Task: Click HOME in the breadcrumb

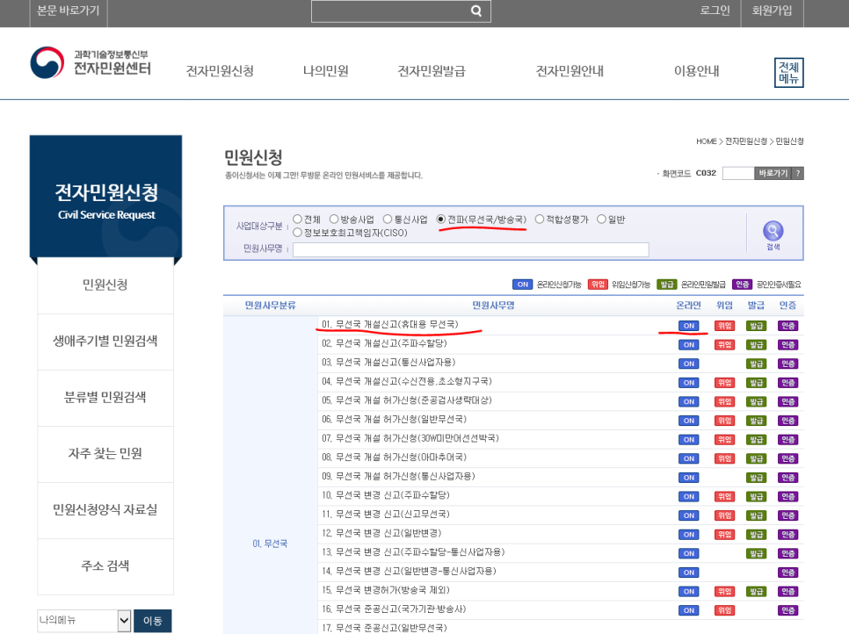Action: pyautogui.click(x=706, y=141)
